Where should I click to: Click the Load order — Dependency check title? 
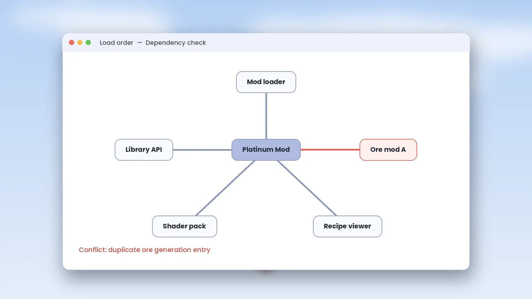coord(153,43)
